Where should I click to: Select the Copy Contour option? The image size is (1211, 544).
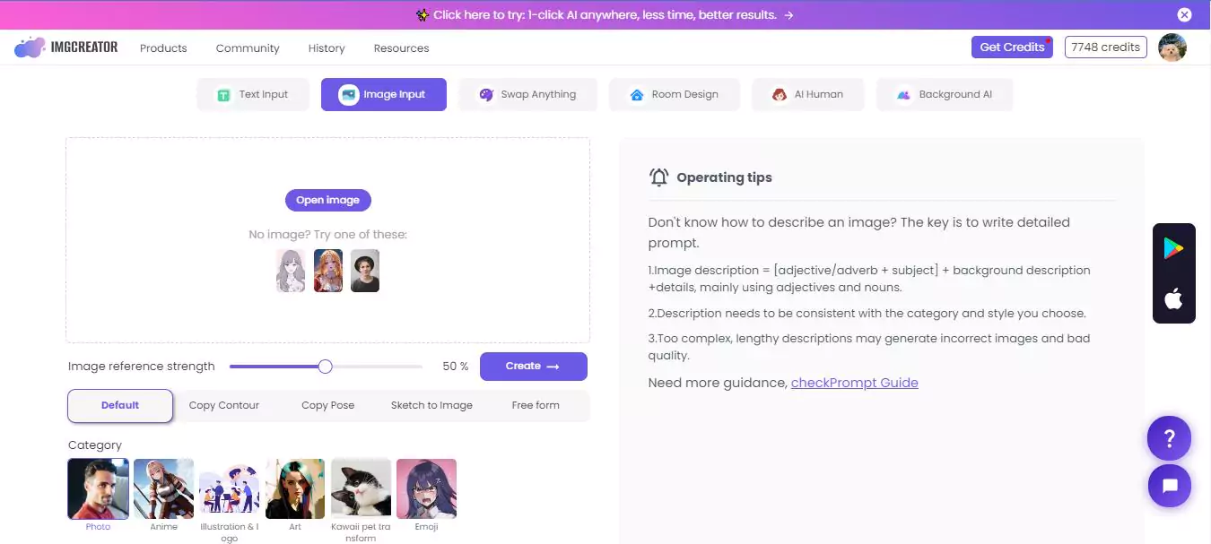coord(224,405)
